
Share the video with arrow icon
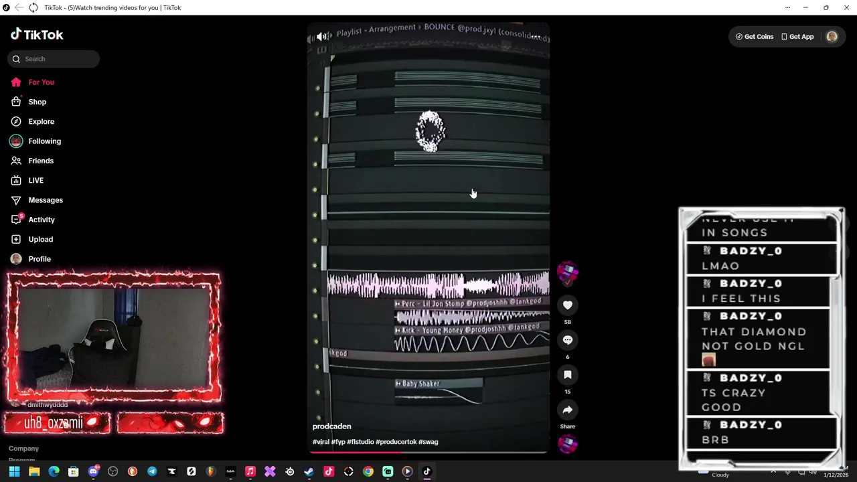tap(567, 410)
